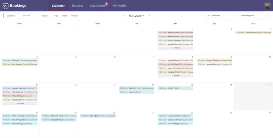Open 12:00 pm Sandesh Patel booking
This screenshot has height=138, width=273.
(175, 72)
